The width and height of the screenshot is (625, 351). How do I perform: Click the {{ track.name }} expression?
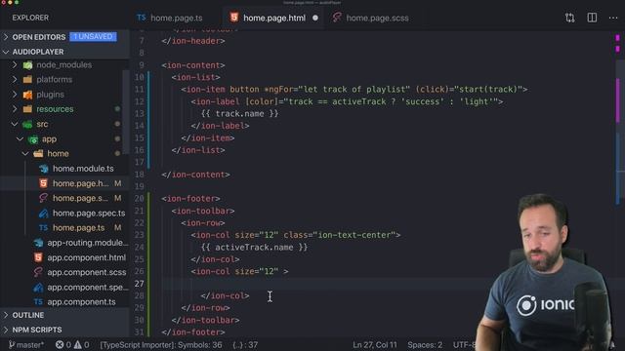239,113
